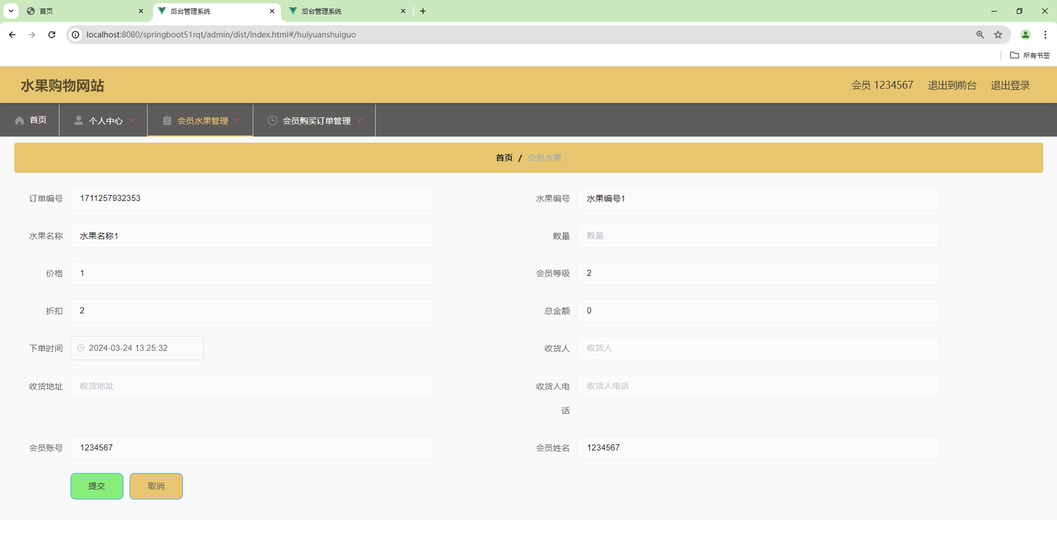Expand the 个人中心 dropdown

132,120
